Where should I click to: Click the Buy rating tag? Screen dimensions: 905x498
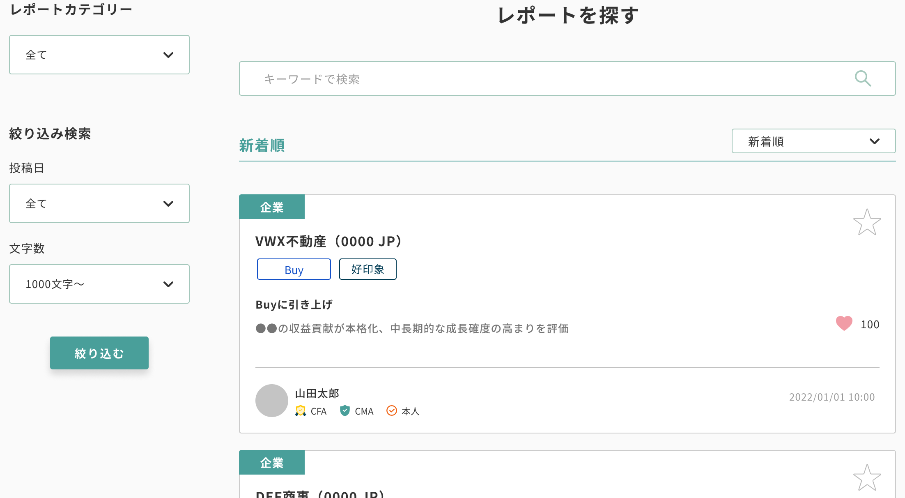(x=294, y=270)
